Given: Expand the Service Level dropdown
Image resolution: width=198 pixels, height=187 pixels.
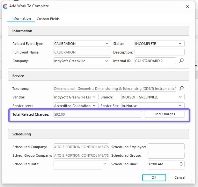Looking at the screenshot, I should click(x=96, y=105).
